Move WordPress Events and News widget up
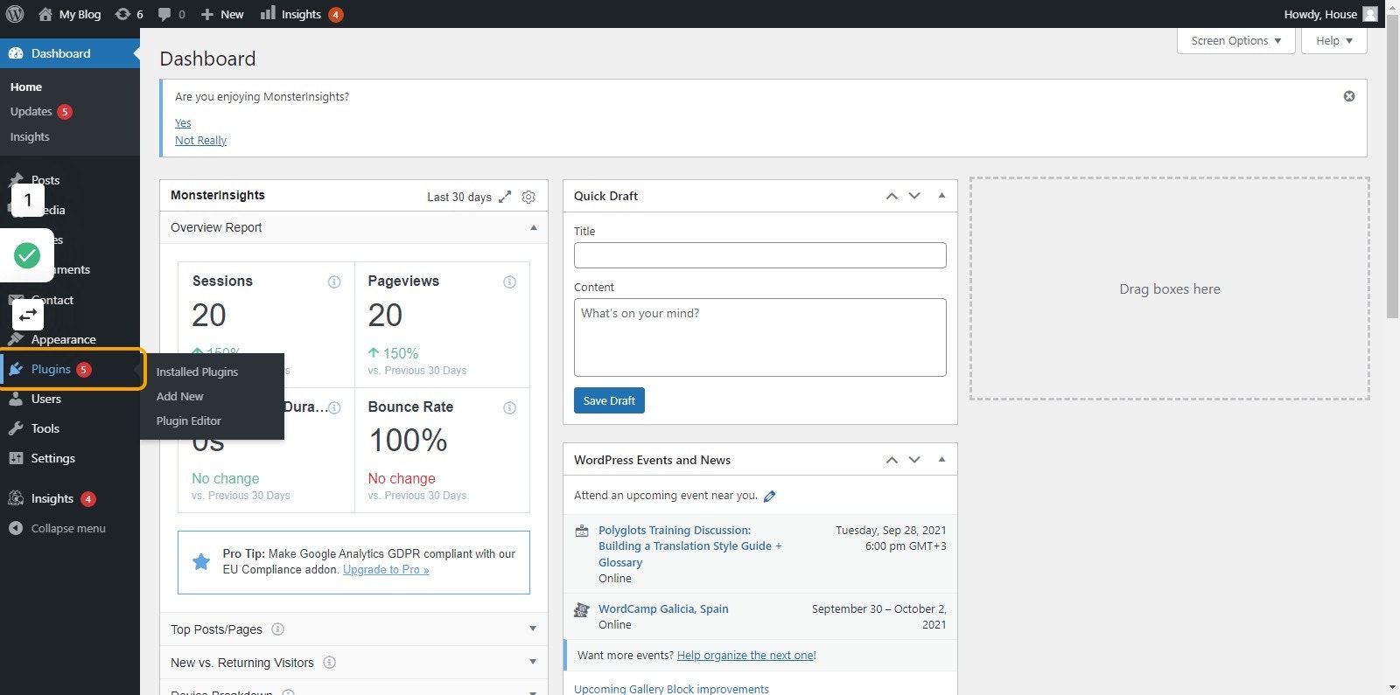 [x=892, y=460]
